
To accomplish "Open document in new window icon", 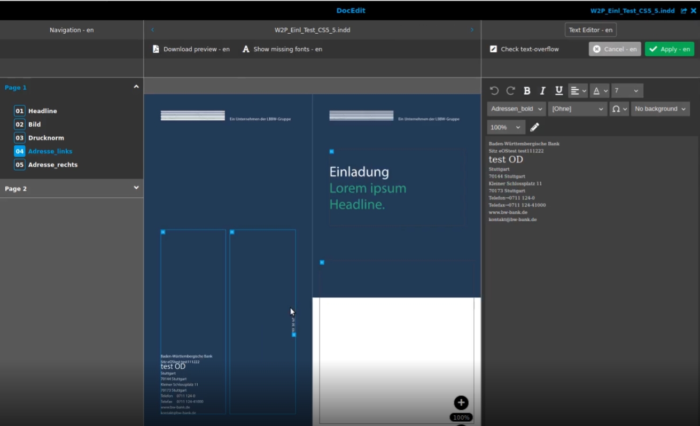I will 684,11.
